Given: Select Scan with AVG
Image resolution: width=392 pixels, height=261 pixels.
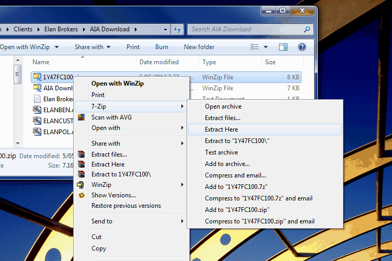Looking at the screenshot, I should click(111, 117).
